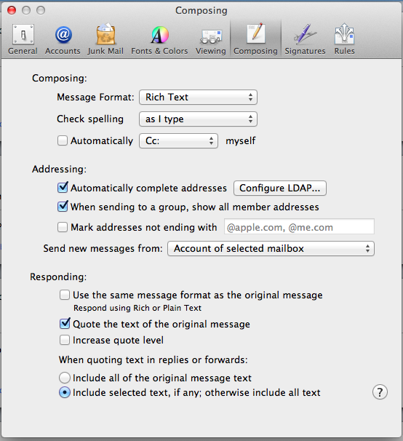The image size is (403, 441).
Task: Open Fonts & Colors pane
Action: pos(159,39)
